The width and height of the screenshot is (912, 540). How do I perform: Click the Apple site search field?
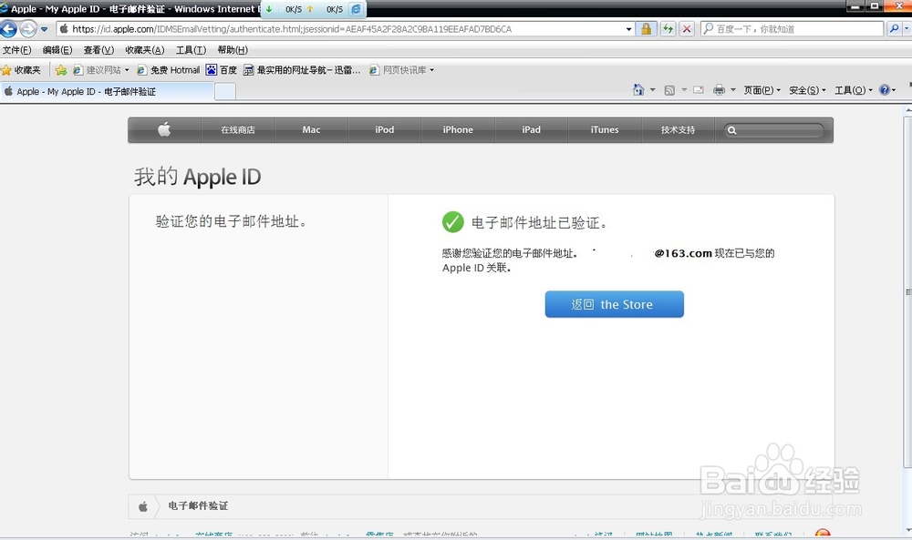[773, 130]
